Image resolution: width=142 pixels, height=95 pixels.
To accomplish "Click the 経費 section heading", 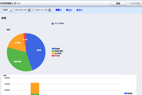I will coord(4,18).
